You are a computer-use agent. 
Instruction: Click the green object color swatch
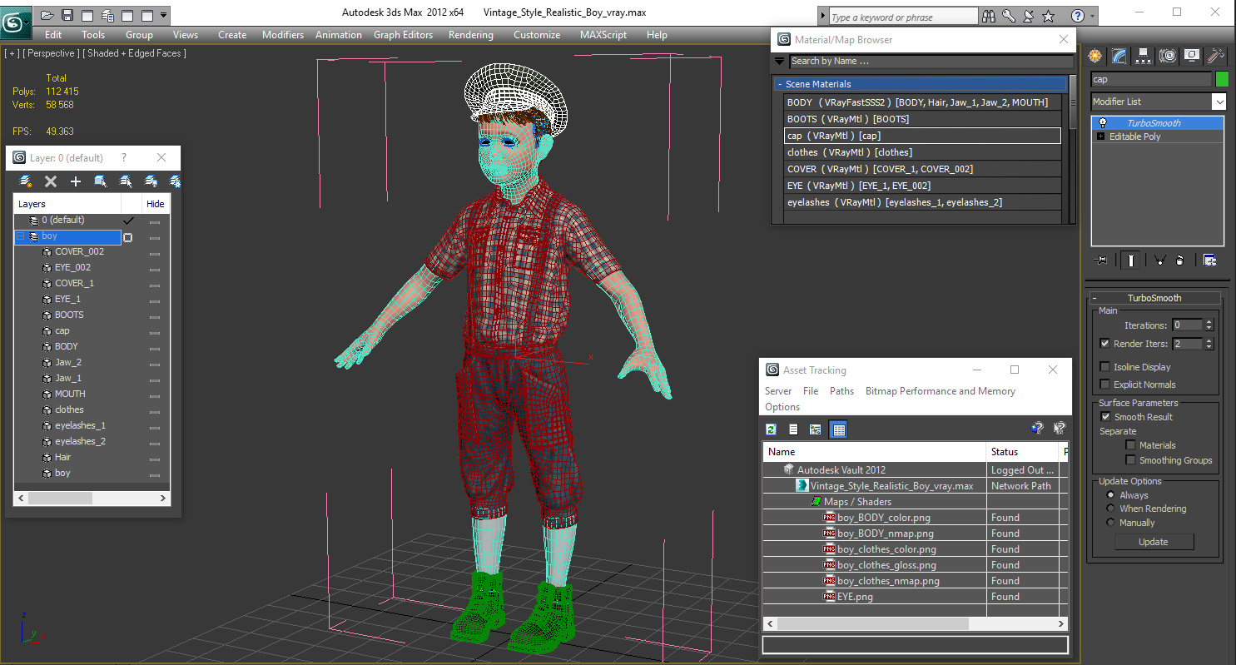(1222, 79)
